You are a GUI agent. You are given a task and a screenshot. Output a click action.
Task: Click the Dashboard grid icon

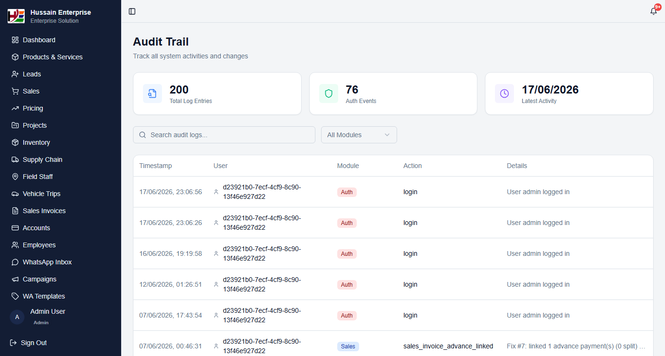(x=15, y=40)
